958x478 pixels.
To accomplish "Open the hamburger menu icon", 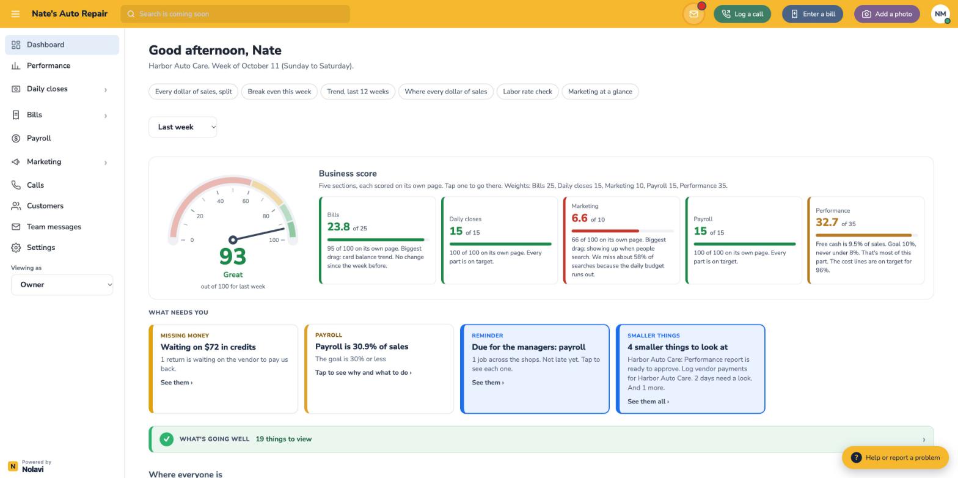I will (x=15, y=14).
